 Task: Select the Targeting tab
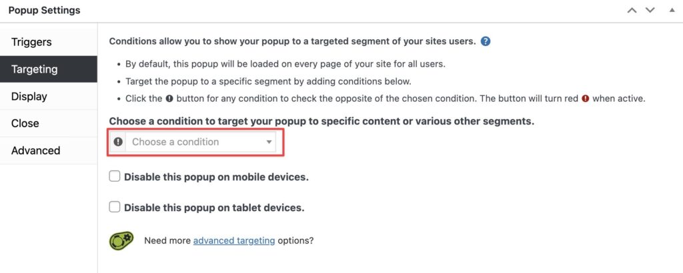coord(49,69)
